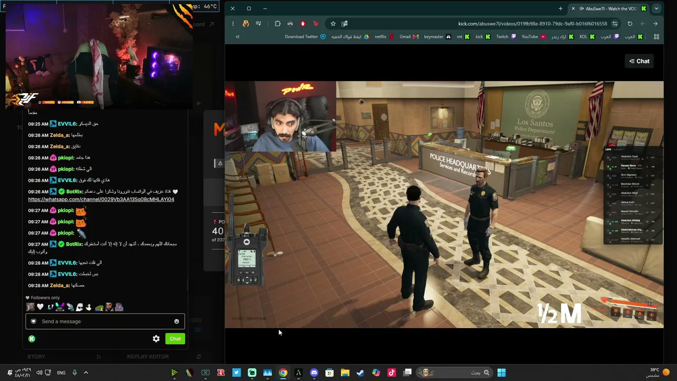Select the AbuSwe7l Watch the VOD tab

[608, 8]
